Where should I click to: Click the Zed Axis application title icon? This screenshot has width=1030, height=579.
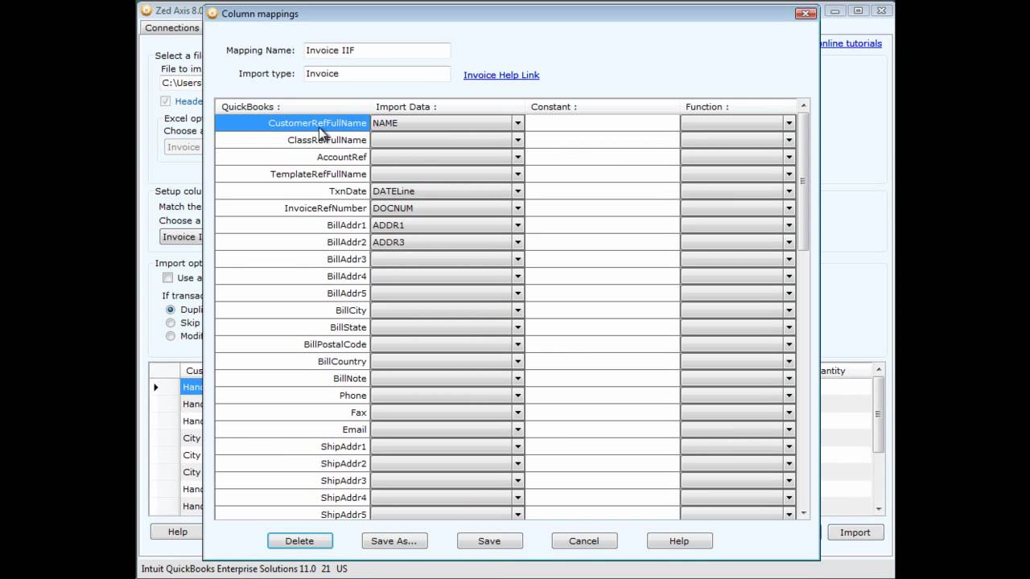(146, 10)
